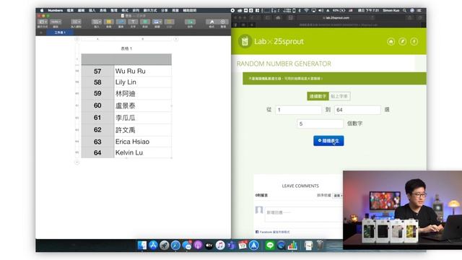Image resolution: width=462 pixels, height=260 pixels.
Task: Click the Simon Kuo user name in menu bar
Action: (x=391, y=10)
